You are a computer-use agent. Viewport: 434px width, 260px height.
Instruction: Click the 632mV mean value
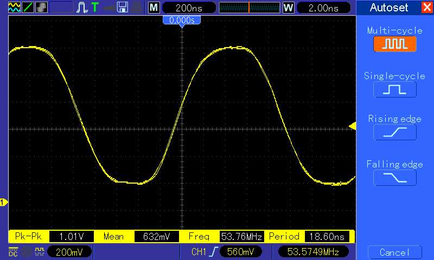[x=156, y=237]
